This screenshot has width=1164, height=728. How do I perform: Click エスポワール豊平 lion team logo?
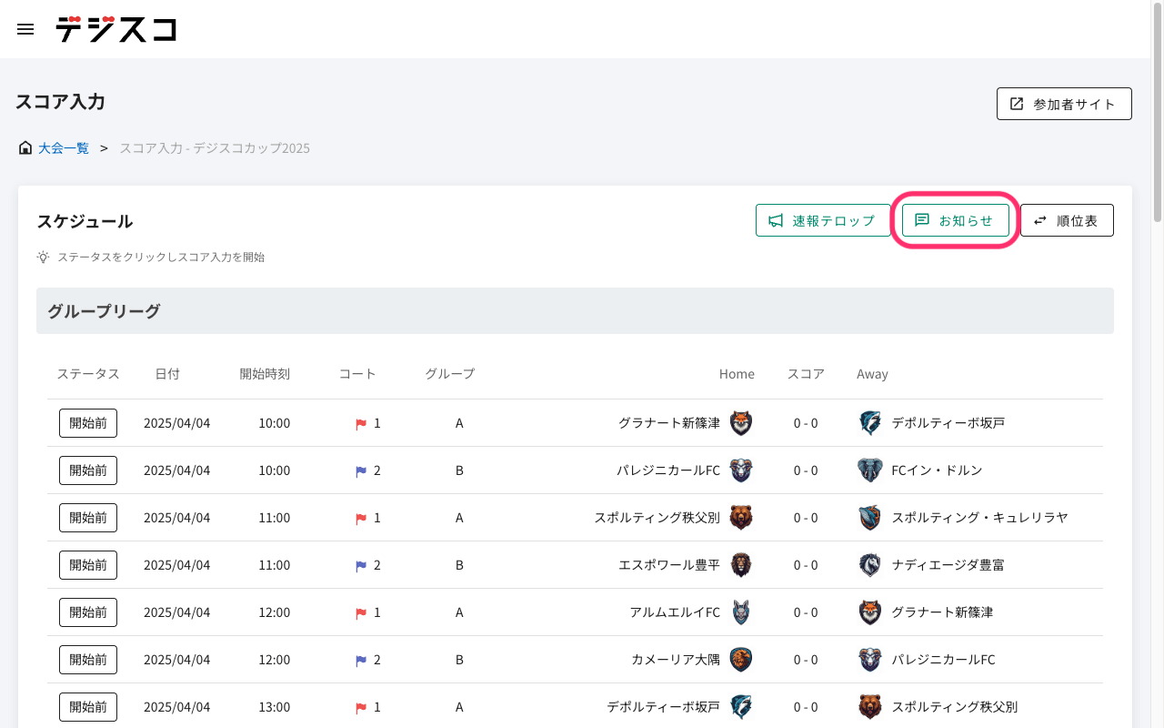pos(741,565)
